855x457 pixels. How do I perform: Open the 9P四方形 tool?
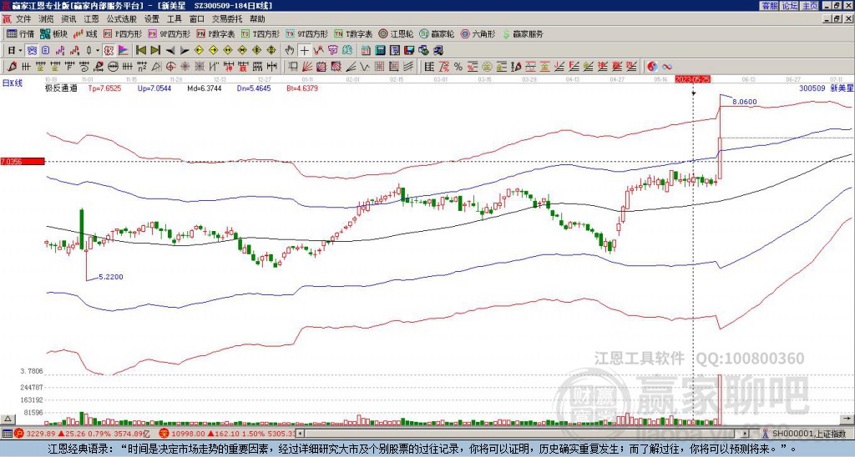coord(169,33)
